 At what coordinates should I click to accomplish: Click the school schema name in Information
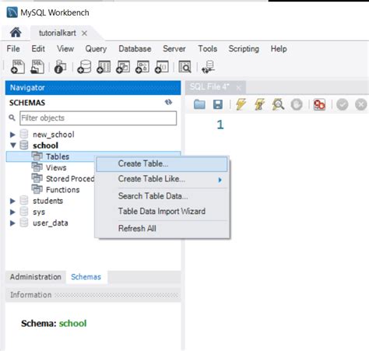[x=73, y=323]
